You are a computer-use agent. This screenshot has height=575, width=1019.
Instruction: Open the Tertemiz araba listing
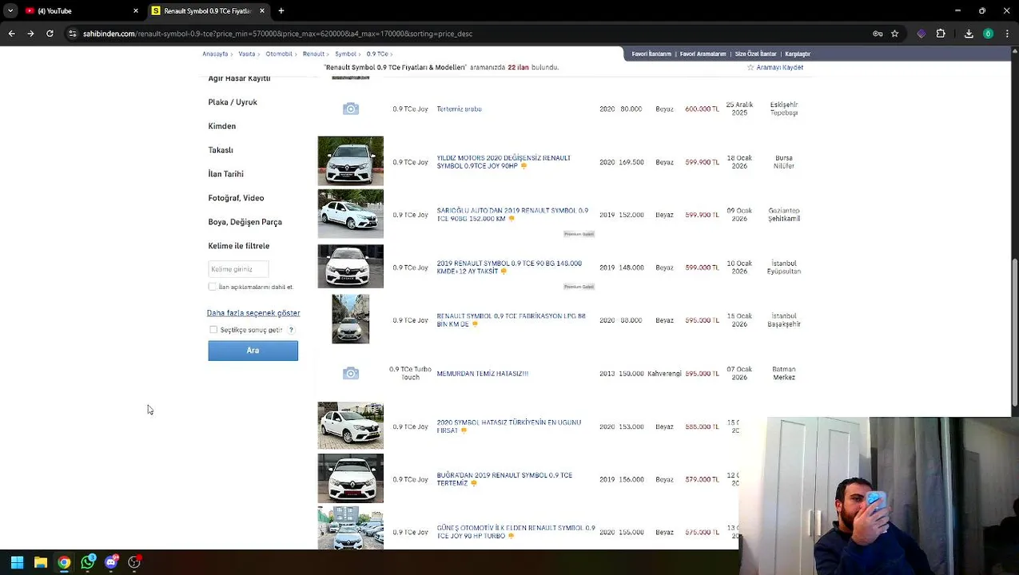click(459, 109)
